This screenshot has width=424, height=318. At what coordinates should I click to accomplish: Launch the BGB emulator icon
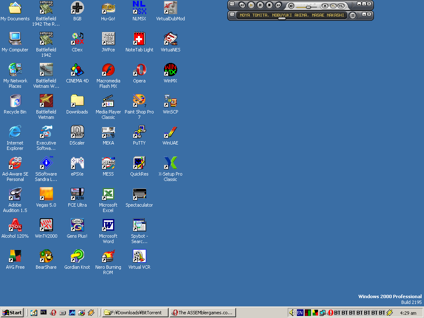pyautogui.click(x=77, y=11)
